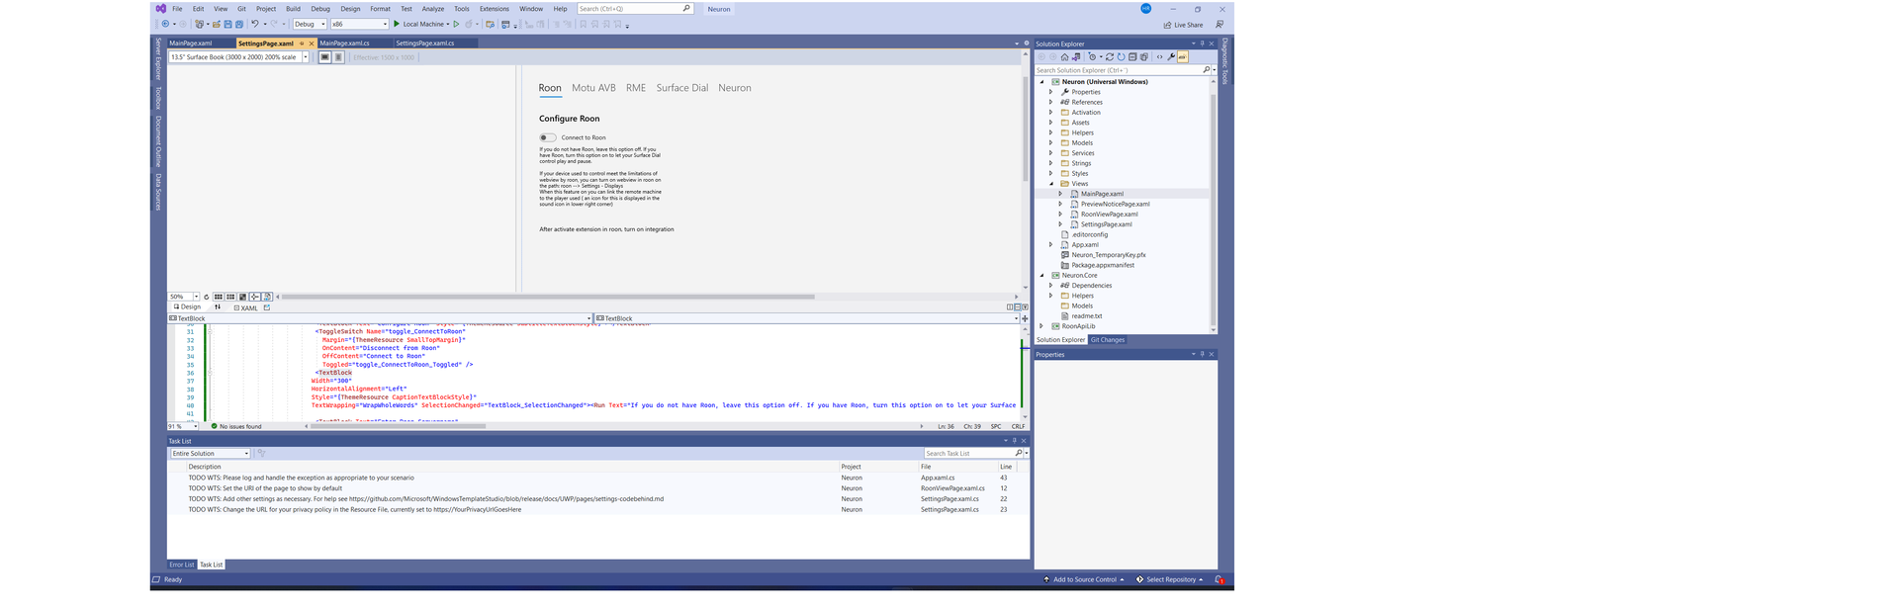The image size is (1899, 611).
Task: Click Collapse All in Solution Explorer toolbar
Action: coord(1132,57)
